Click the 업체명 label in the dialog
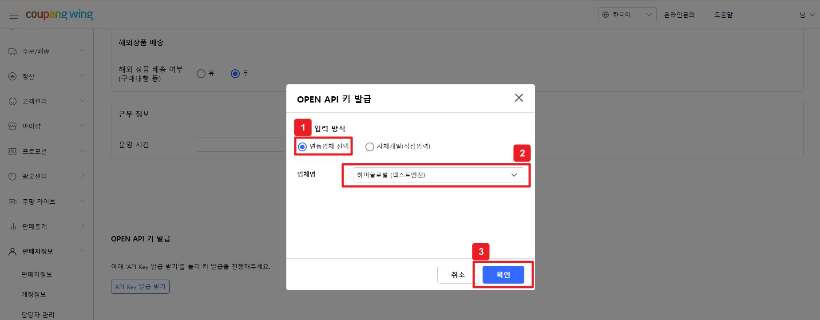 [x=306, y=174]
